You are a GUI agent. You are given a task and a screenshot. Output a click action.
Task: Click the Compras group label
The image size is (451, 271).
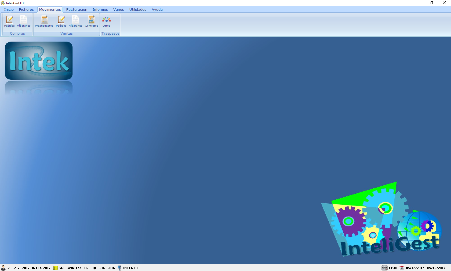click(17, 34)
